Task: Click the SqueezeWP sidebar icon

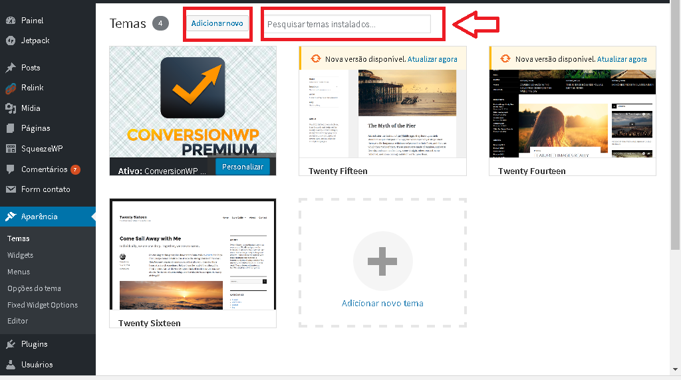Action: point(11,149)
